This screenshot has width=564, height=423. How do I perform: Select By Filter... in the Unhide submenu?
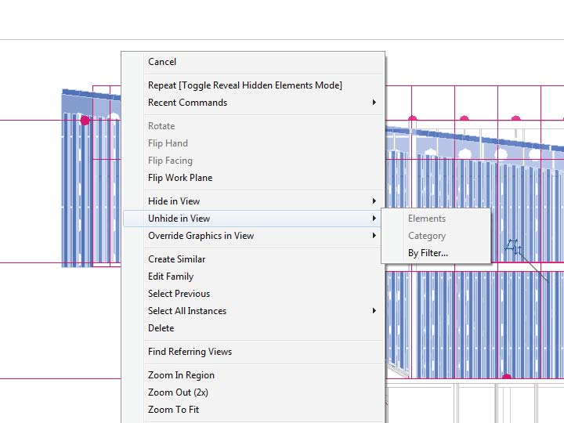(428, 253)
